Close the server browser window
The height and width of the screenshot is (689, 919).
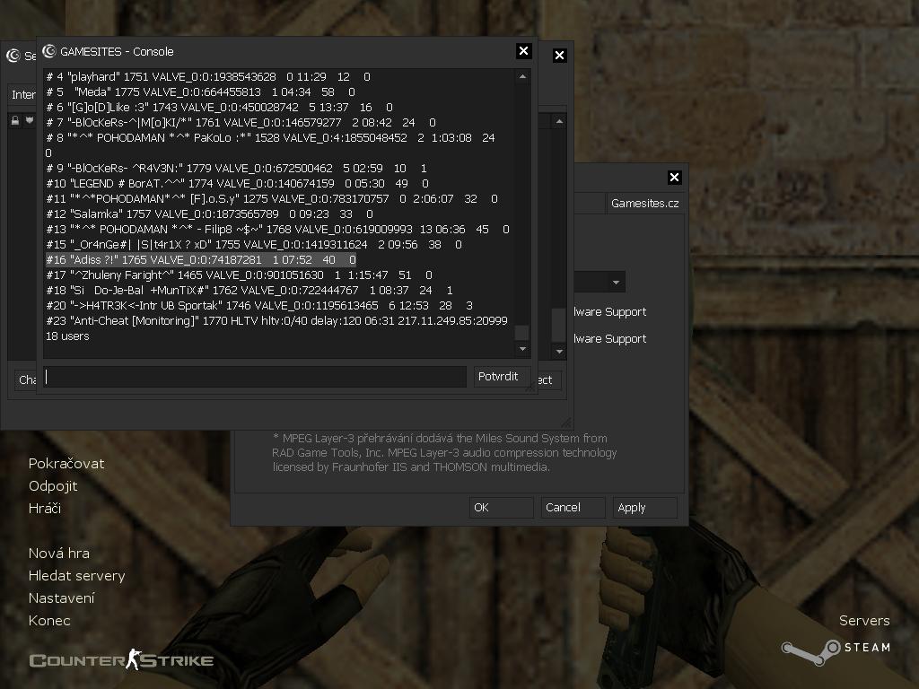point(559,55)
